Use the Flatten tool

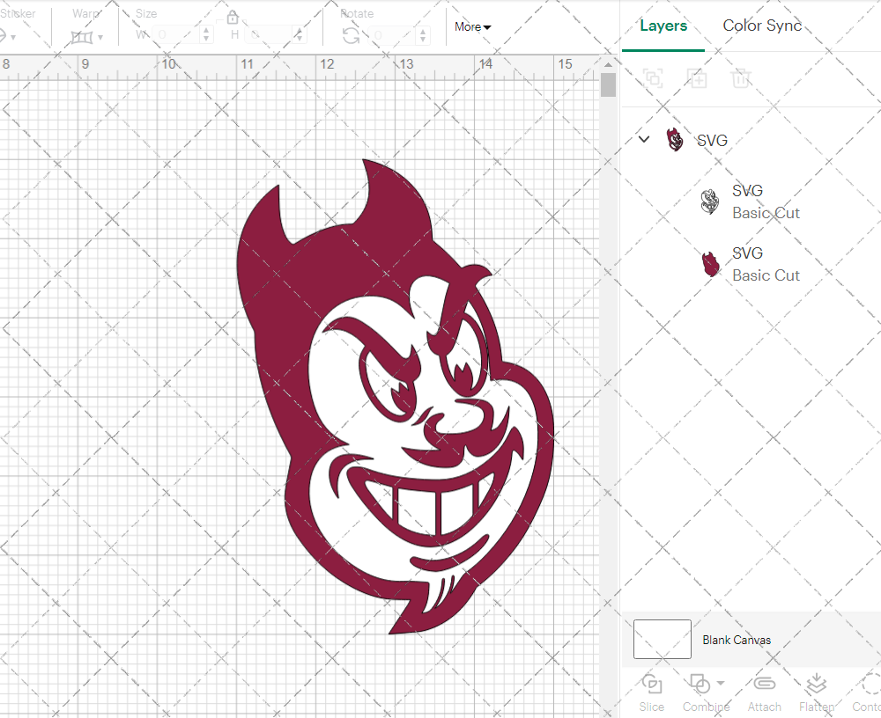(815, 684)
